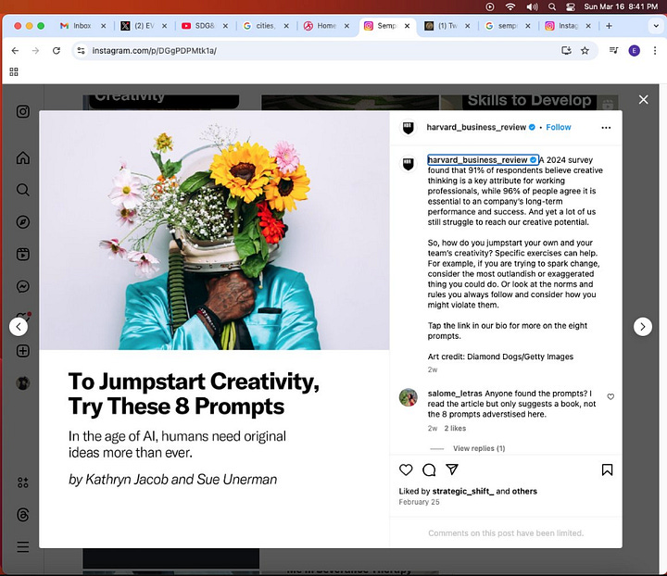Expand View replies (1)
This screenshot has height=576, width=667.
pos(479,448)
